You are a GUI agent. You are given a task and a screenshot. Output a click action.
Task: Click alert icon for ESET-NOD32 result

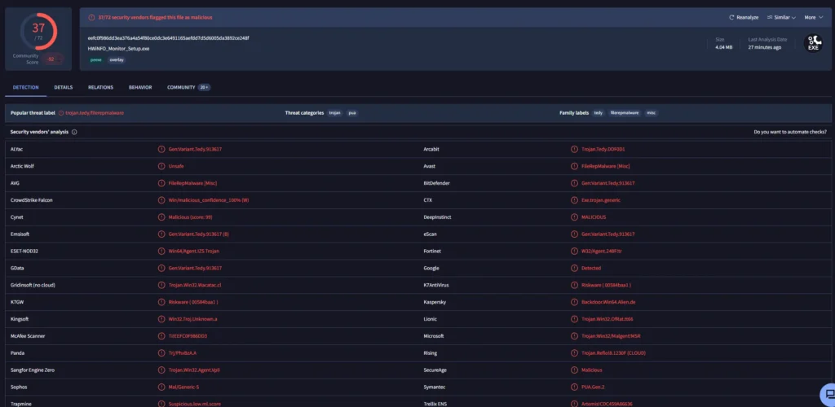161,251
